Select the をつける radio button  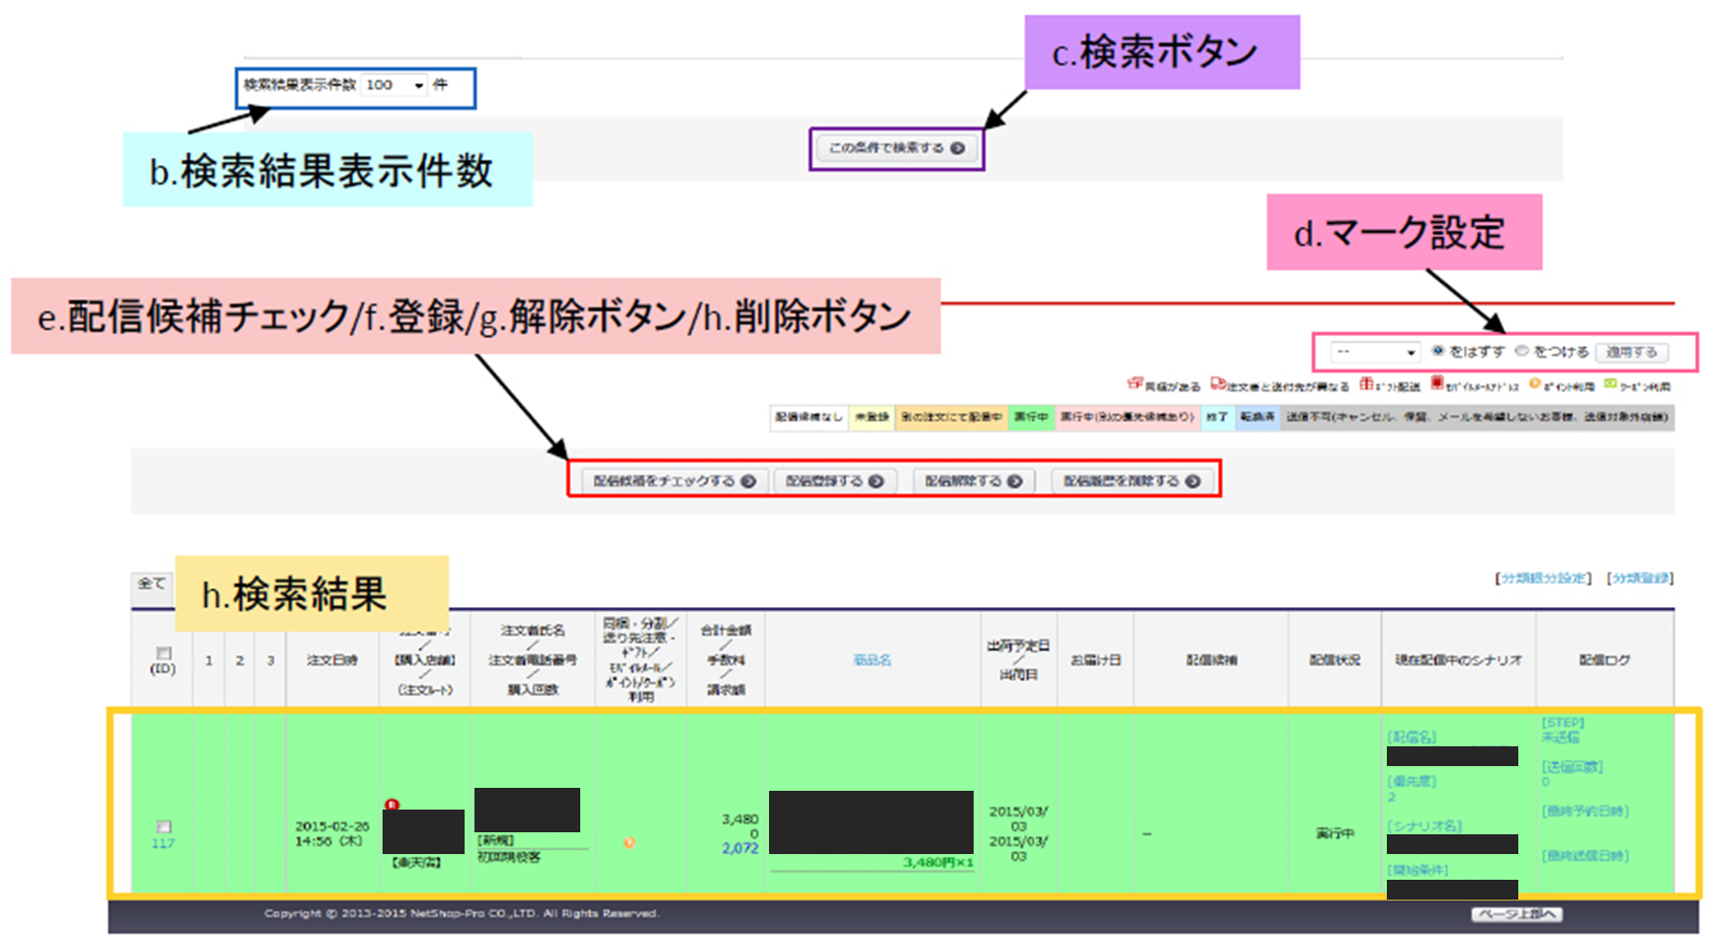[1522, 351]
